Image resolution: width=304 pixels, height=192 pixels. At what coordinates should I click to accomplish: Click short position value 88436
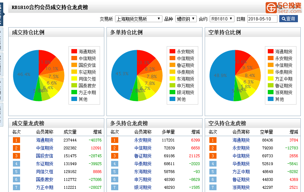pyautogui.click(x=267, y=140)
